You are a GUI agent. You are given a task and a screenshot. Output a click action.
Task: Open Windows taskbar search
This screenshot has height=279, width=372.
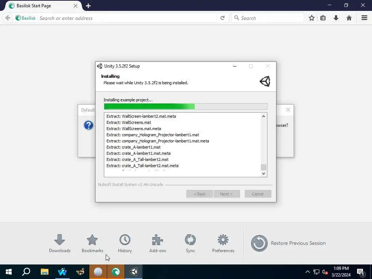point(26,272)
